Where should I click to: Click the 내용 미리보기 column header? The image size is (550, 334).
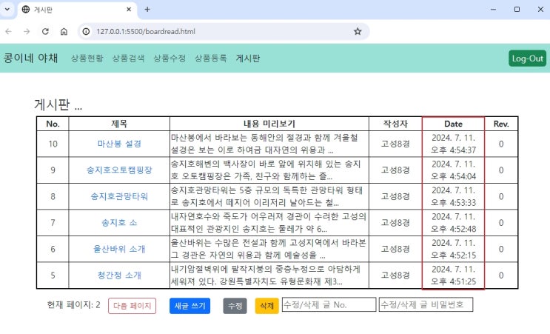tap(269, 124)
